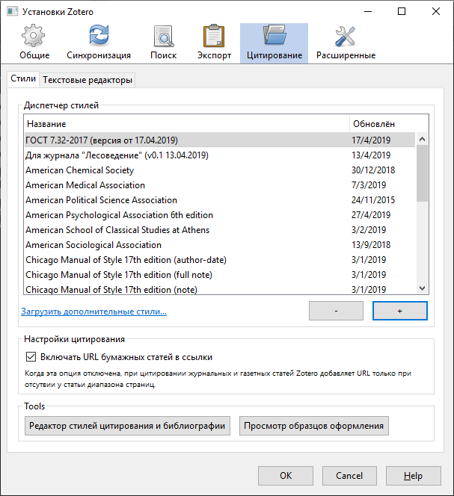Viewport: 454px width, 496px height.
Task: Click the 30/12/2018 update date cell
Action: (373, 170)
